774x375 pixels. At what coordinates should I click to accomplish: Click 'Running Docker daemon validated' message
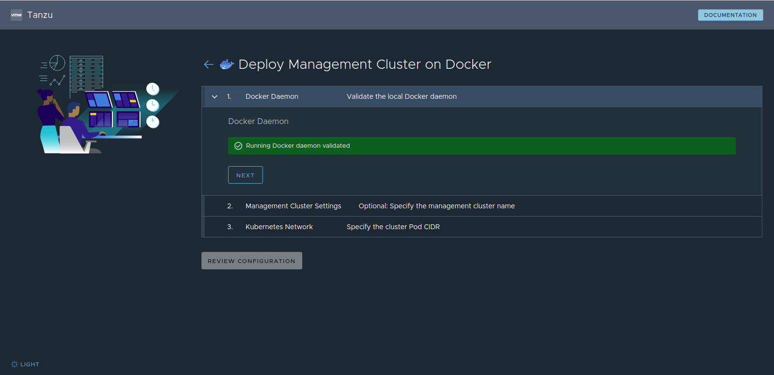[298, 146]
